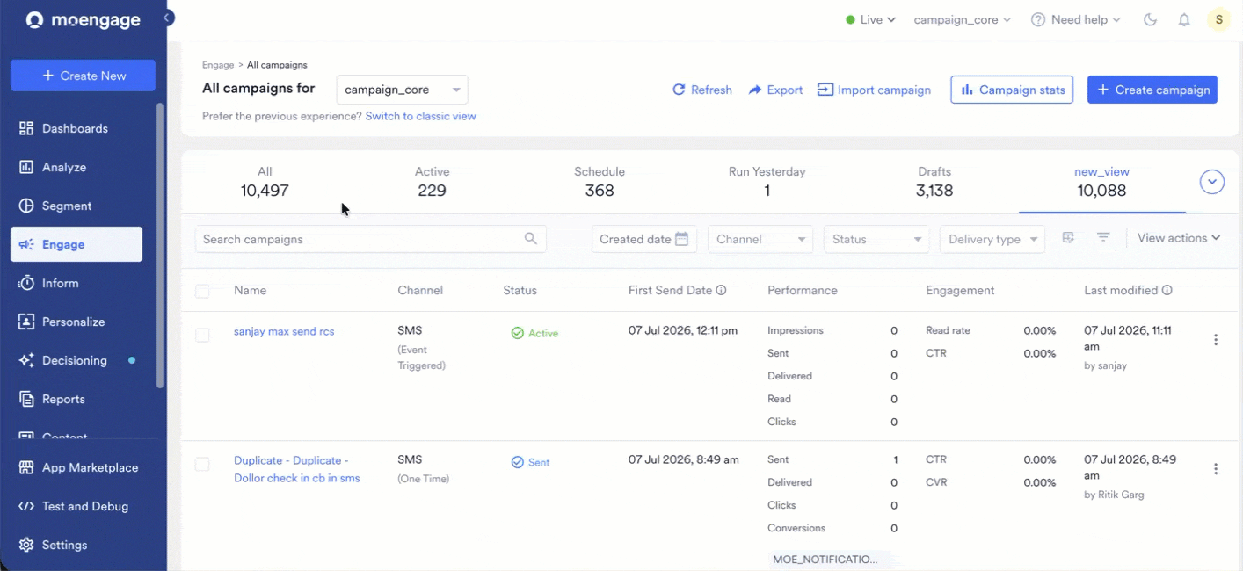Viewport: 1243px width, 571px height.
Task: Open Analyze in the sidebar
Action: click(76, 167)
